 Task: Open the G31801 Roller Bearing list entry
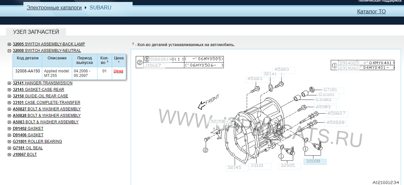point(37,142)
